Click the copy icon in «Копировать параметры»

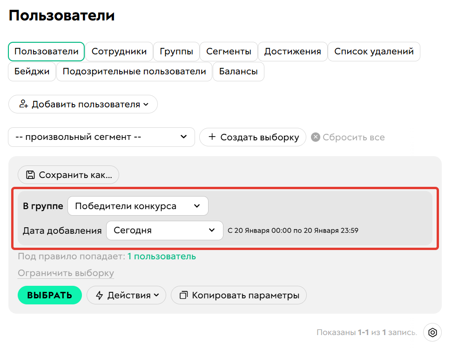[183, 295]
